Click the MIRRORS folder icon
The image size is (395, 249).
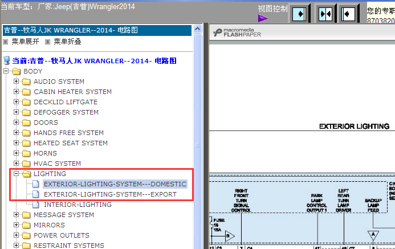click(26, 225)
